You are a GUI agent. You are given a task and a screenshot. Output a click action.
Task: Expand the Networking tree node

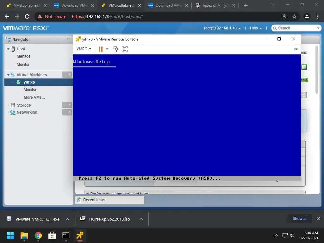click(8, 112)
